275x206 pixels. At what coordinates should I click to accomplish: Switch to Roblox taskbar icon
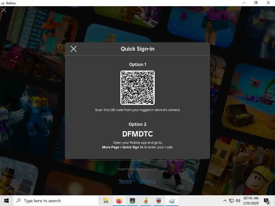(x=172, y=201)
